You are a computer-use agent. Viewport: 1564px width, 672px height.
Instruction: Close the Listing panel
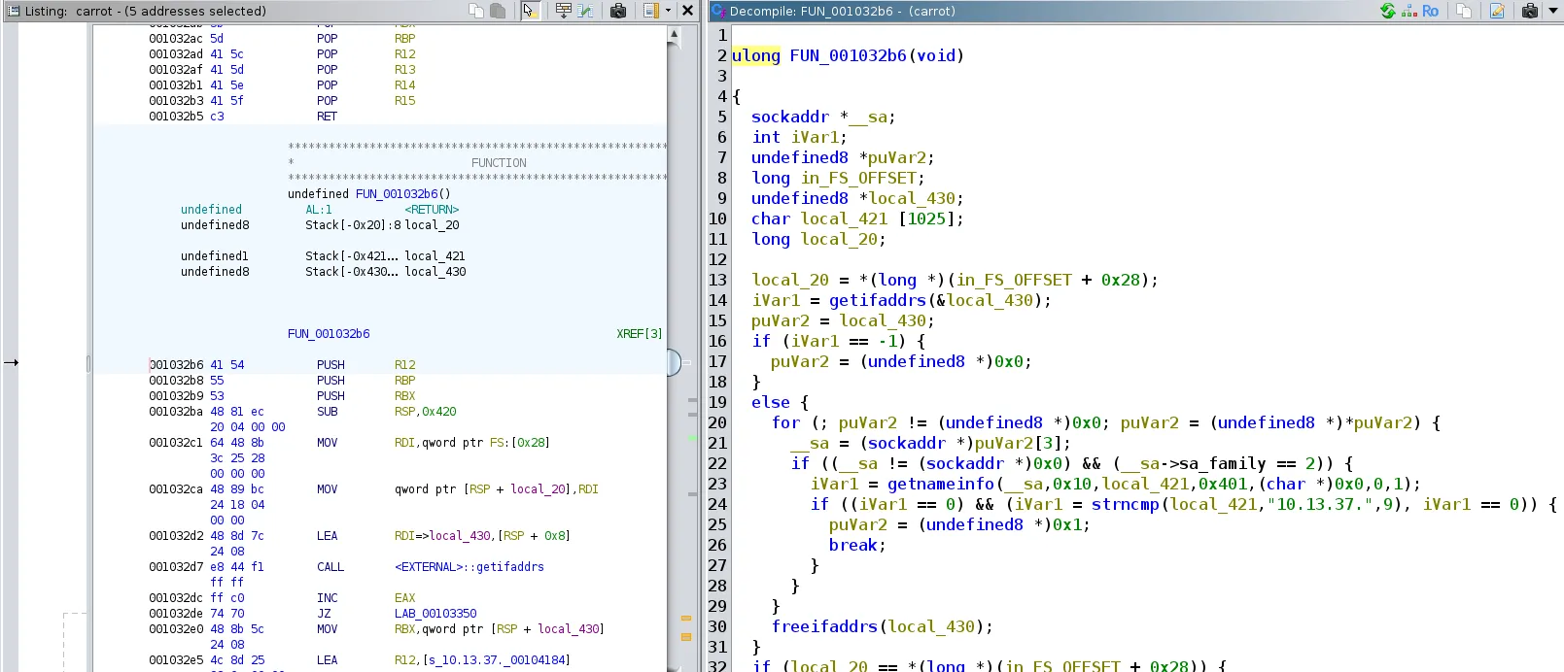687,11
